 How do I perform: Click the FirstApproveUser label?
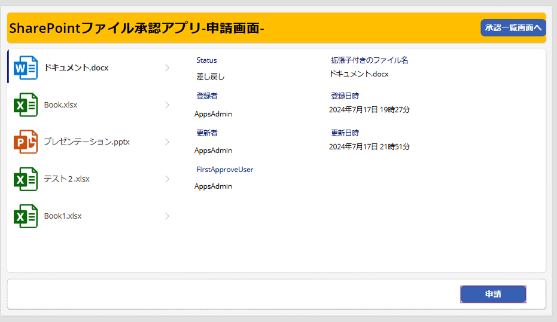pos(225,170)
